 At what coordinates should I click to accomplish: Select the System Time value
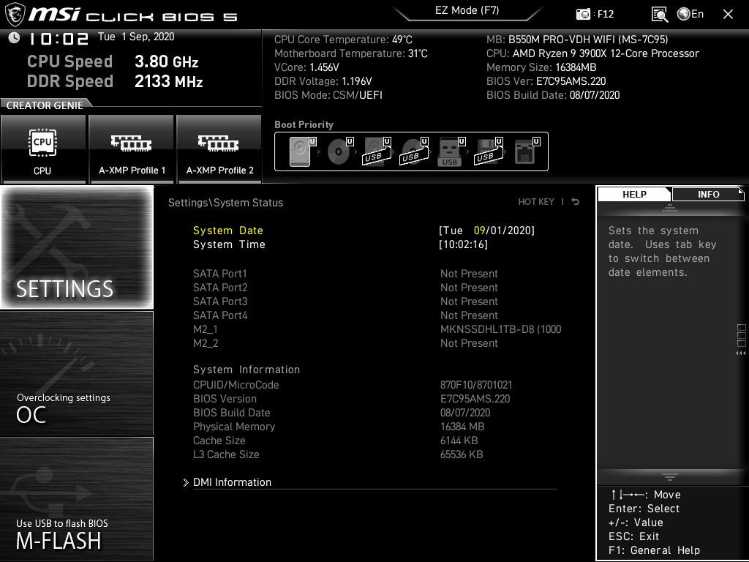(x=463, y=244)
